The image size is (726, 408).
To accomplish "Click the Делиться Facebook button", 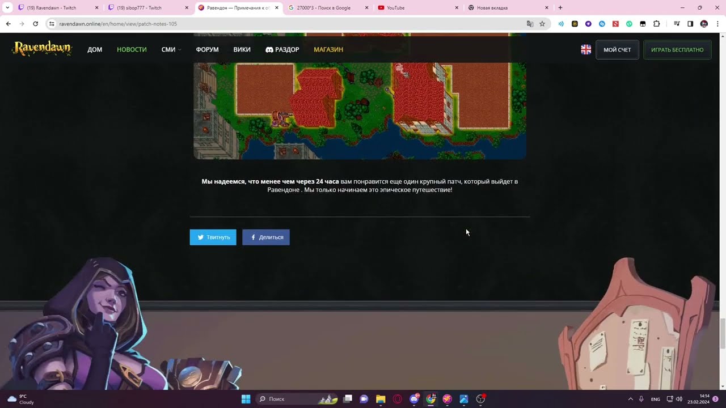I will click(x=266, y=237).
